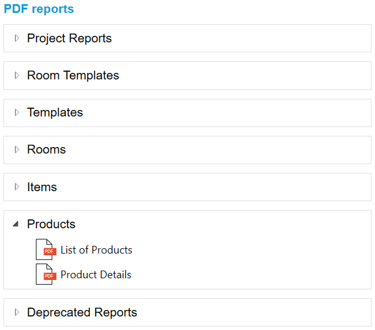
Task: Click the Products heading text
Action: [x=51, y=224]
